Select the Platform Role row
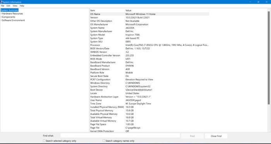This screenshot has width=271, height=144. pyautogui.click(x=149, y=72)
